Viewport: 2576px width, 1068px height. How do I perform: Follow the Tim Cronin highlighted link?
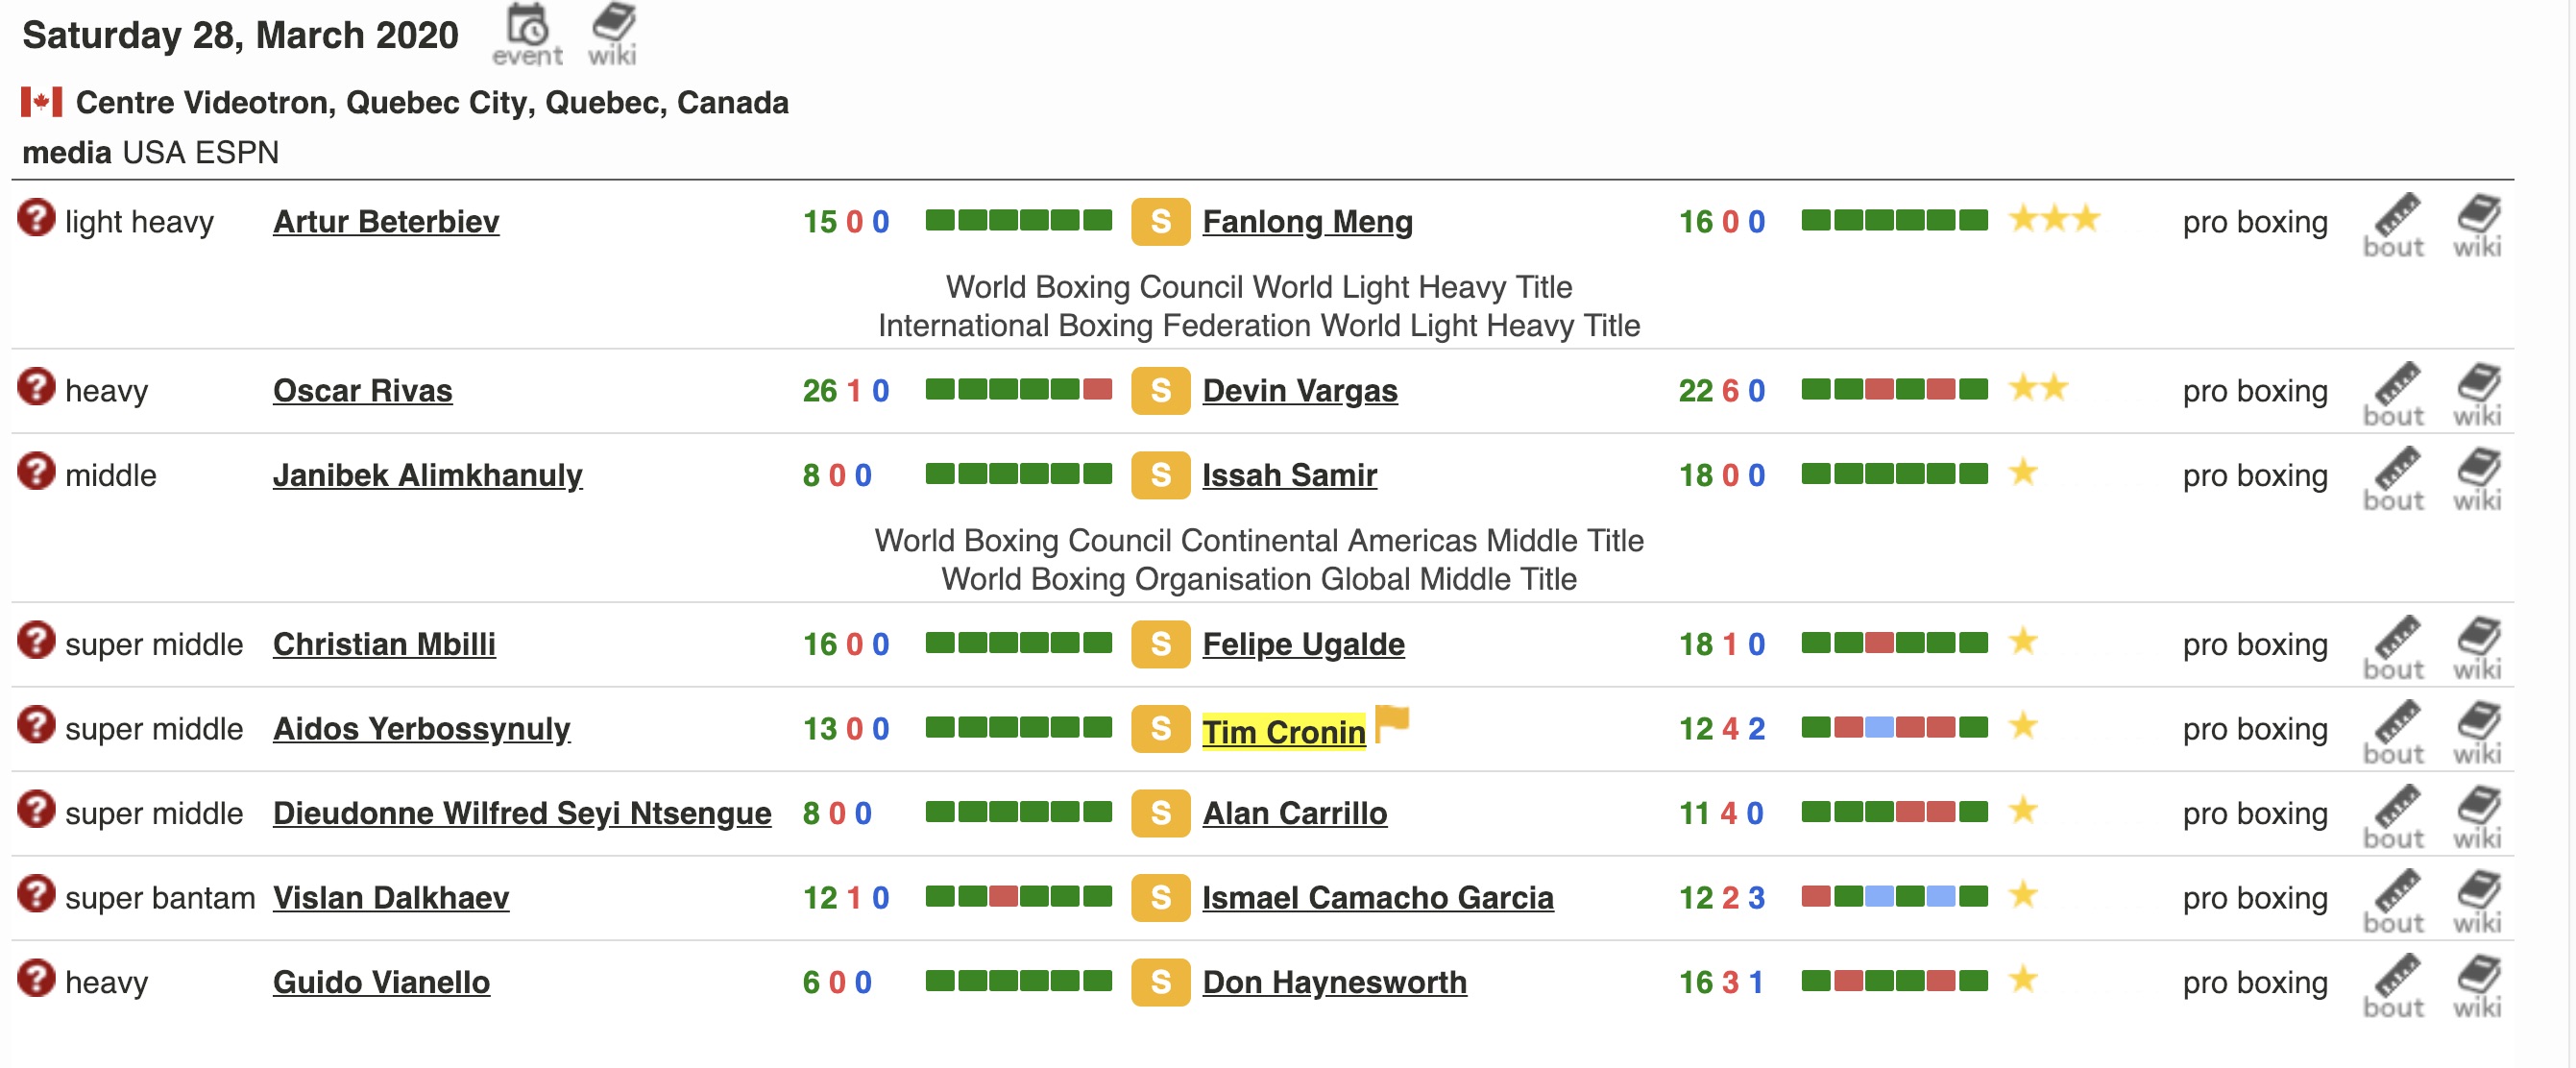(x=1283, y=731)
